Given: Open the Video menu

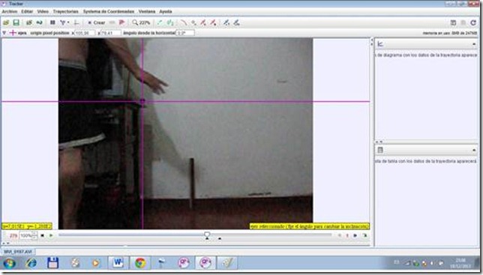Looking at the screenshot, I should [x=43, y=11].
